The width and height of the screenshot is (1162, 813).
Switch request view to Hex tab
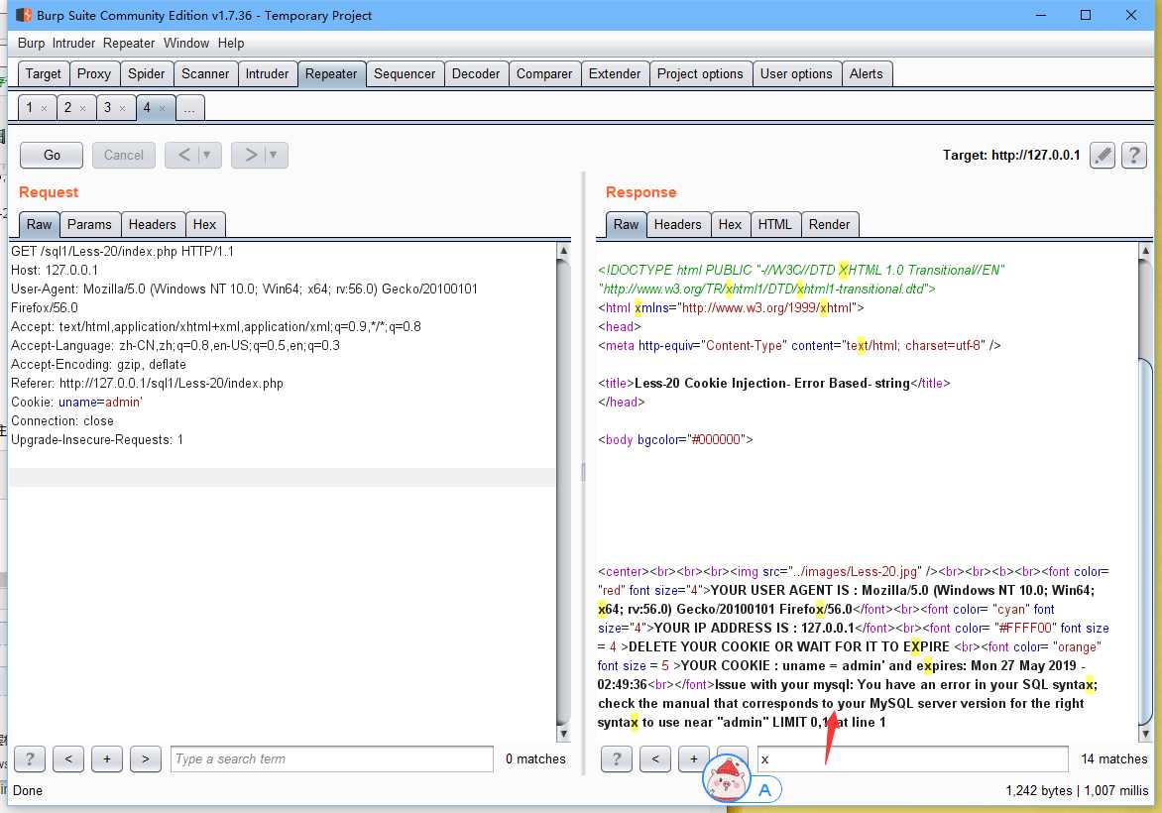coord(204,224)
